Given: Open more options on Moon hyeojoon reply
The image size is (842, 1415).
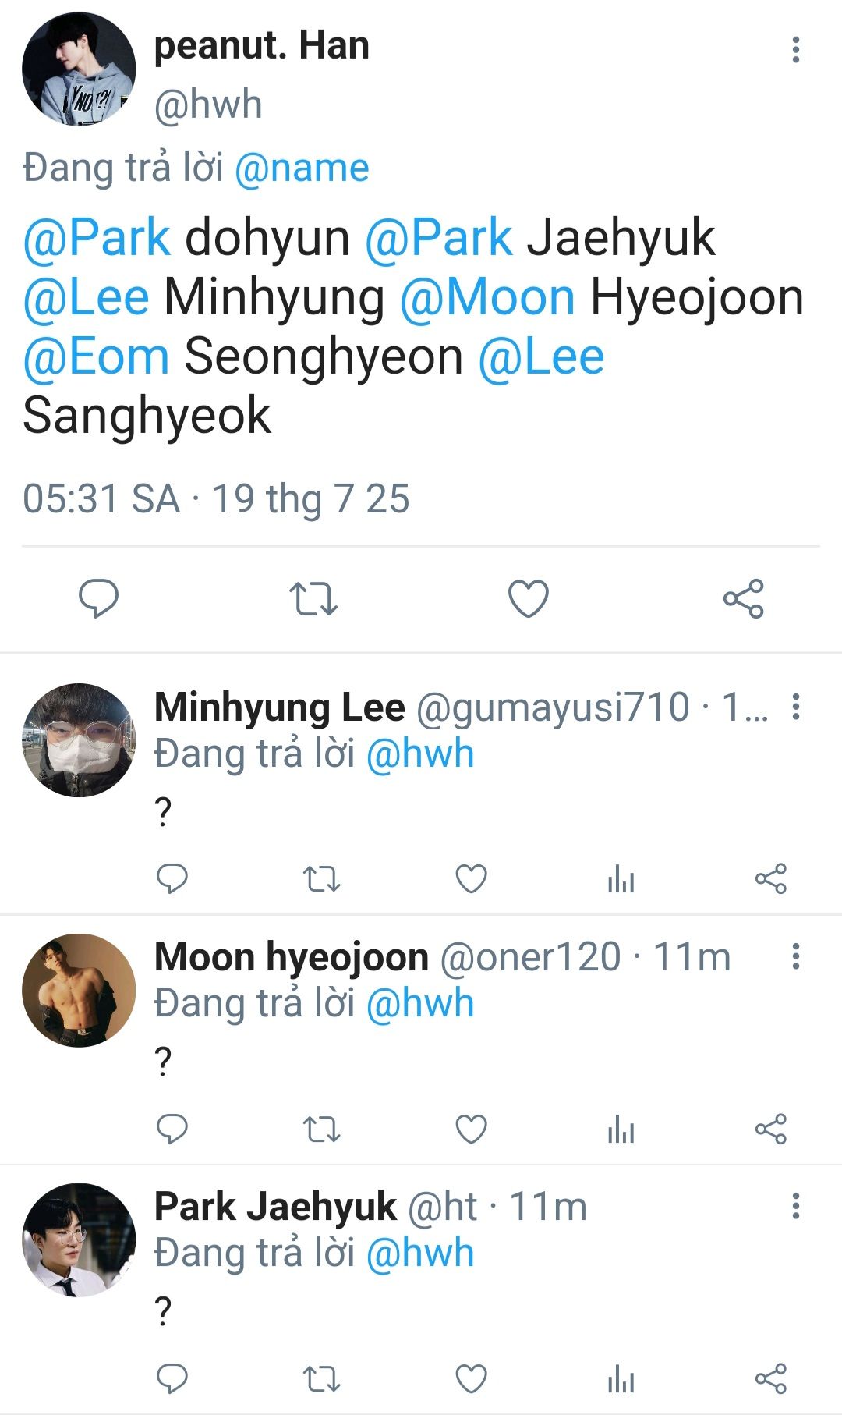Looking at the screenshot, I should coord(795,956).
